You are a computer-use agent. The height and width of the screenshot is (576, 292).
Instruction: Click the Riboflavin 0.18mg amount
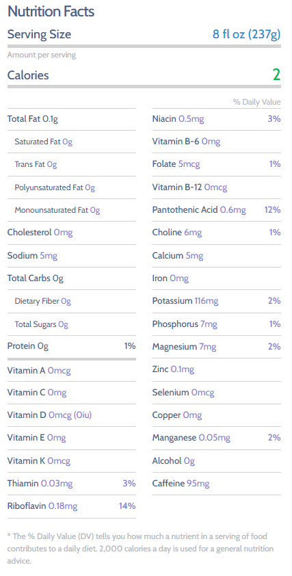point(63,506)
